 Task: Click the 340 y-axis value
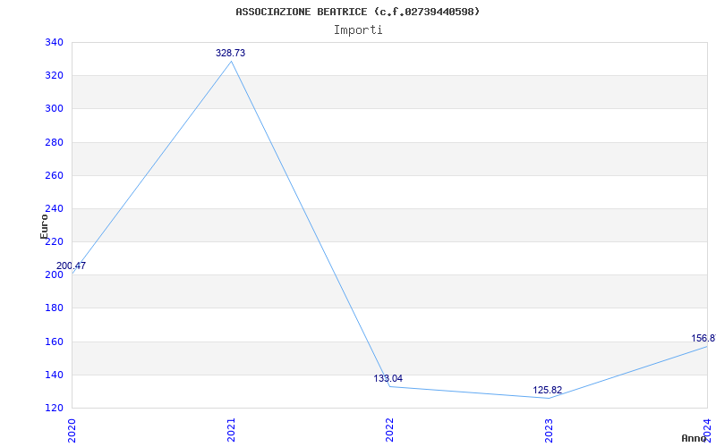pos(54,42)
